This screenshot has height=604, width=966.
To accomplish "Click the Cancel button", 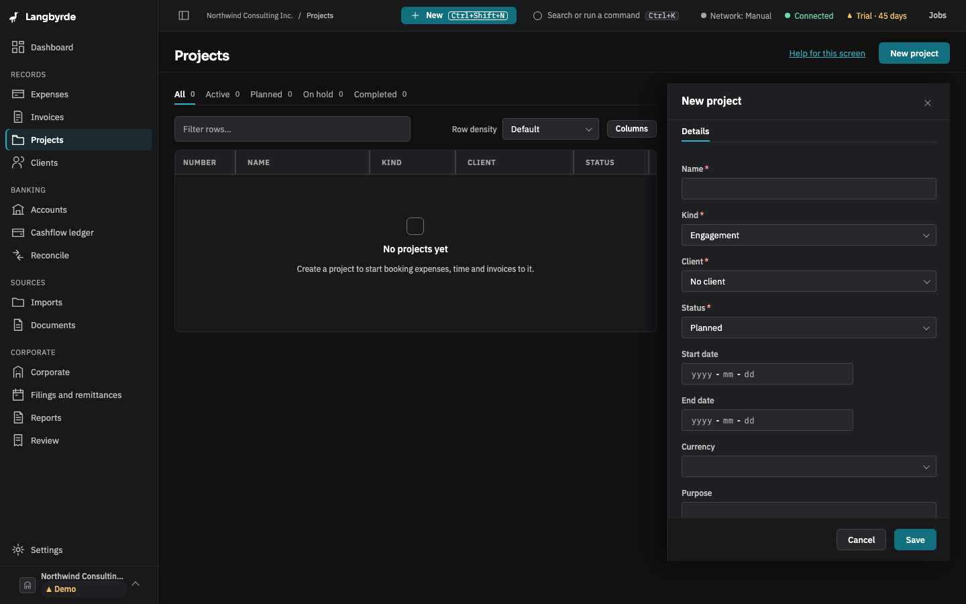I will 861,540.
